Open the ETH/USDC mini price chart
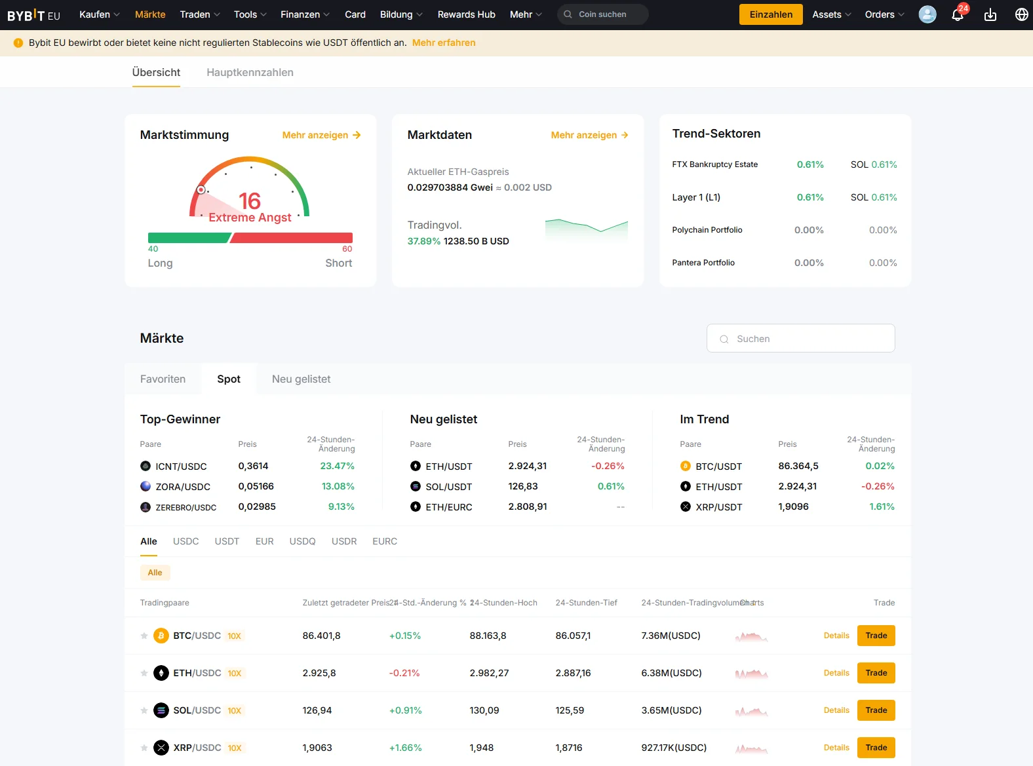This screenshot has height=766, width=1033. (751, 674)
